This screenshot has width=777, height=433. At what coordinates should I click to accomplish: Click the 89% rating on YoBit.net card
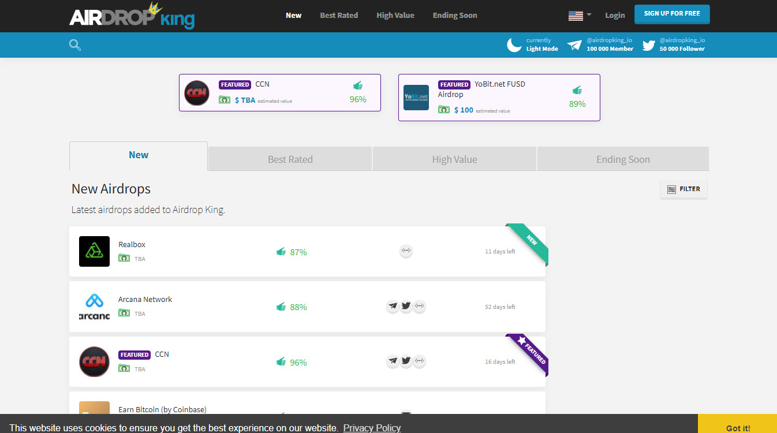[577, 104]
